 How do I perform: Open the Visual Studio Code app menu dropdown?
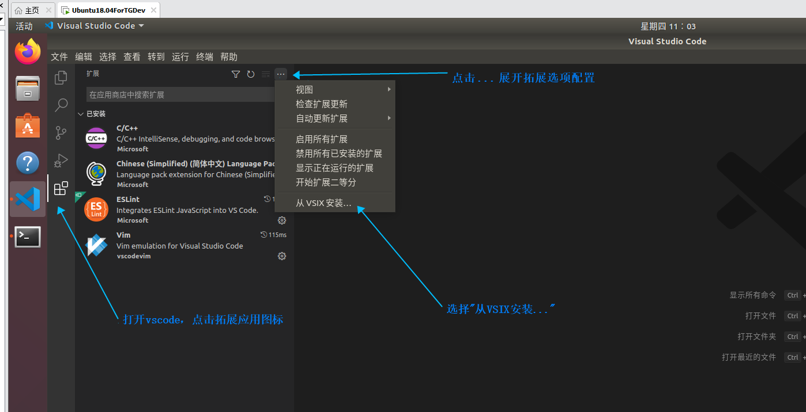click(x=95, y=26)
